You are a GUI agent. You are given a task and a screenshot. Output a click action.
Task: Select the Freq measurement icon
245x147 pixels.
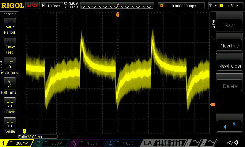9,46
